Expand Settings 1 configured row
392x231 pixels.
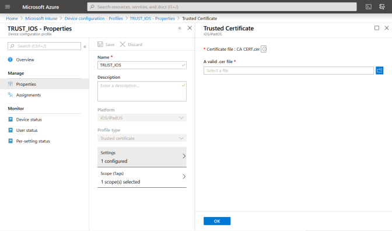click(142, 157)
